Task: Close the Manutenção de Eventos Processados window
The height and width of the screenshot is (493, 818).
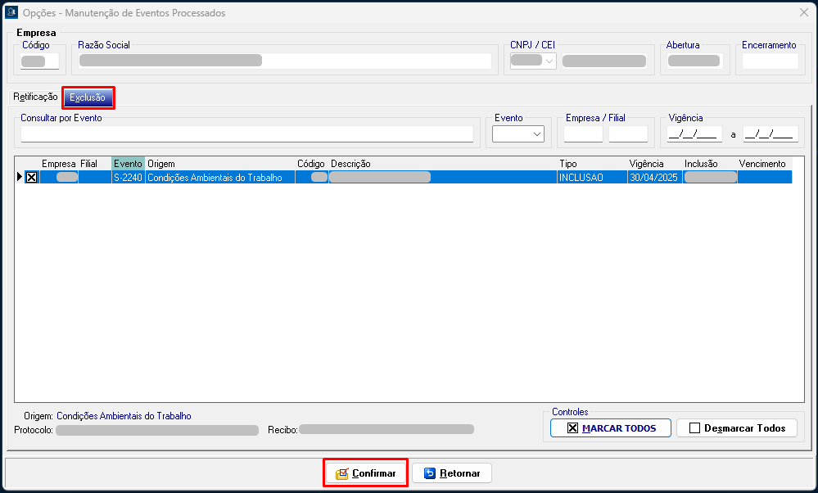Action: [803, 13]
